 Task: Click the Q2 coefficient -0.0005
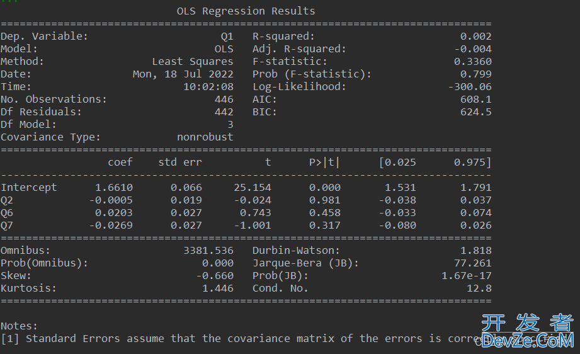pyautogui.click(x=111, y=200)
